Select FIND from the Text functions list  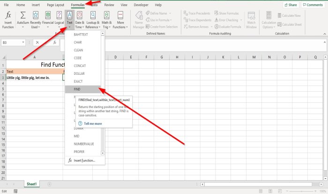(83, 89)
